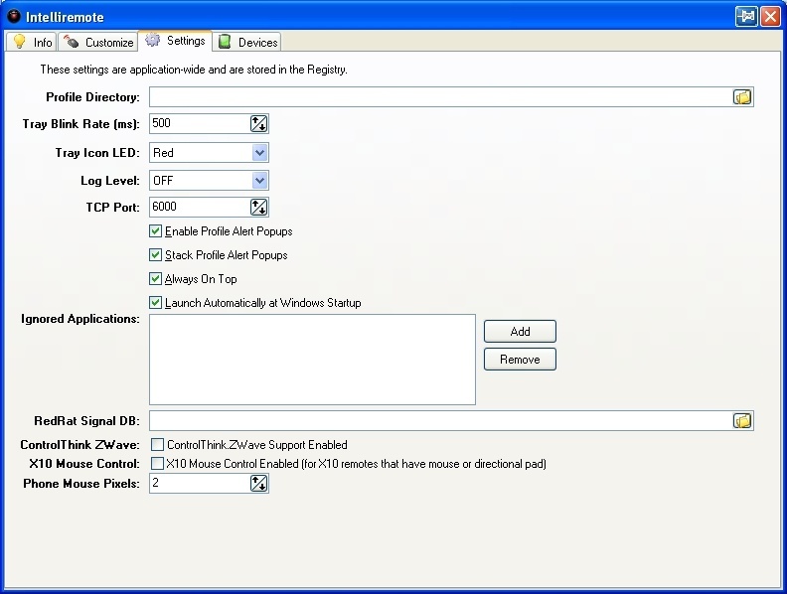Enable ControlThink.ZWave Support checkbox

(x=157, y=445)
